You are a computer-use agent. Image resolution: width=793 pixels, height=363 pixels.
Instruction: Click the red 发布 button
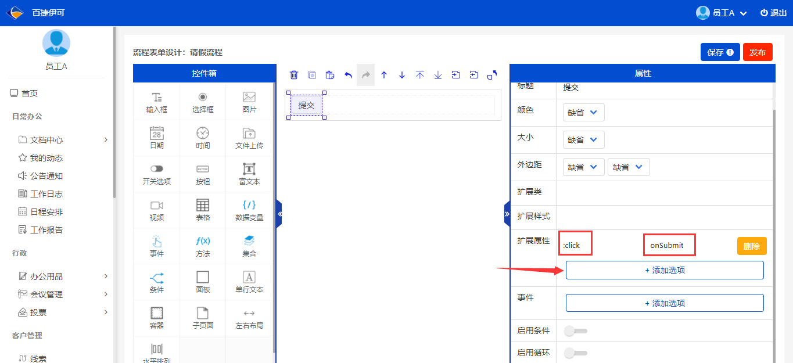pyautogui.click(x=758, y=52)
